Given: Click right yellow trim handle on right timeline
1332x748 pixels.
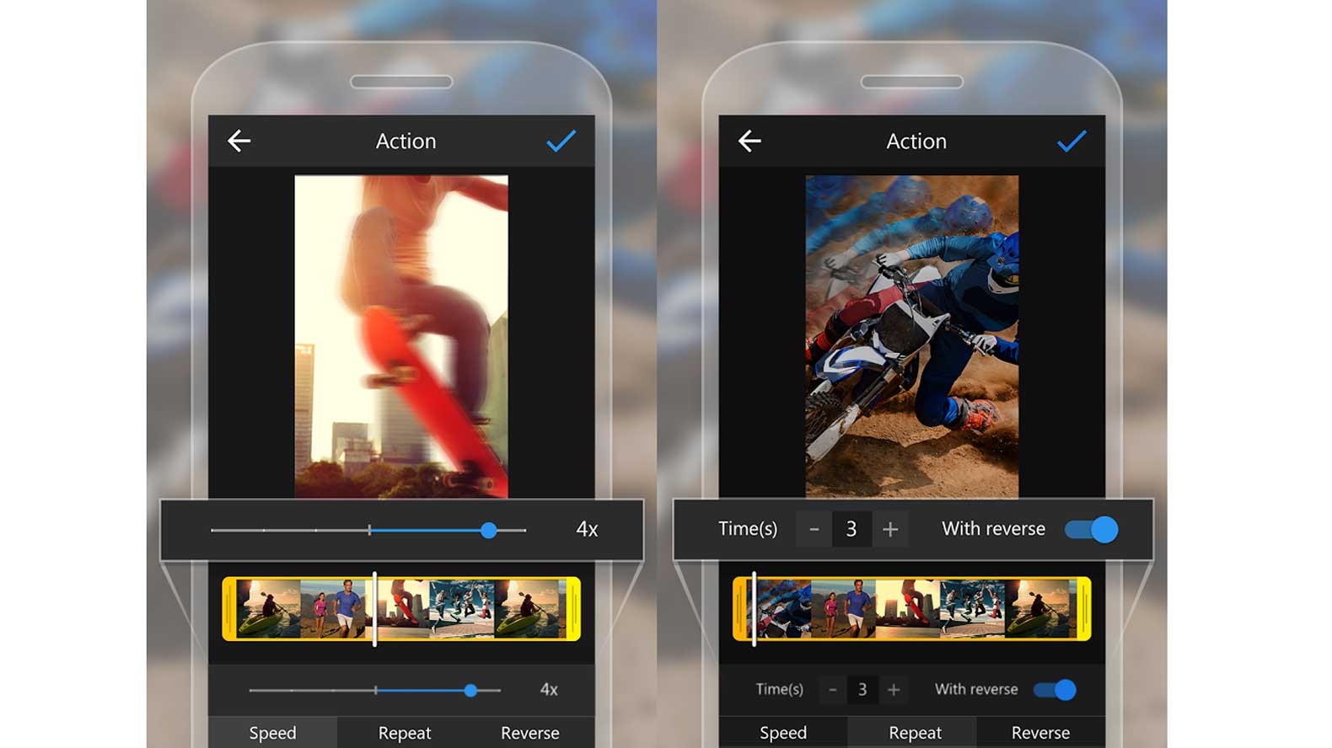Looking at the screenshot, I should [1083, 609].
